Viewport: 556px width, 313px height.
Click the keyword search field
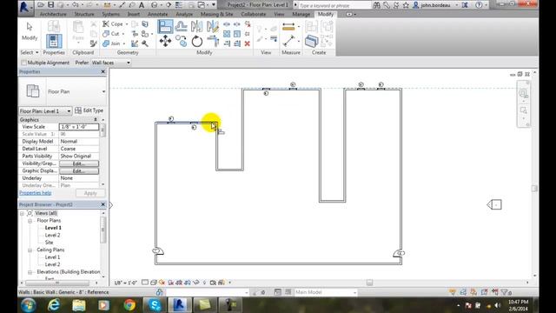coord(334,5)
